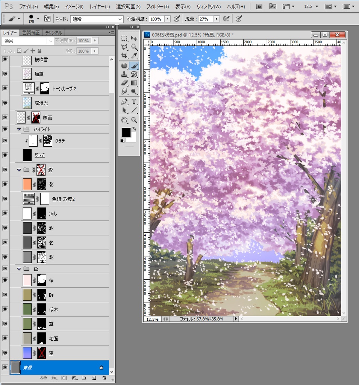Hide the 線画 layer
This screenshot has width=359, height=385.
point(5,117)
